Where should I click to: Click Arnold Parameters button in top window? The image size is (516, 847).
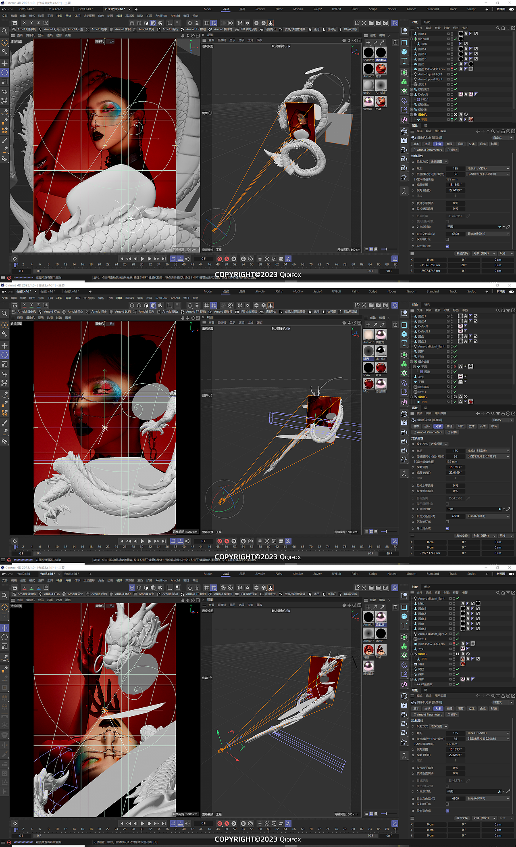(x=427, y=150)
